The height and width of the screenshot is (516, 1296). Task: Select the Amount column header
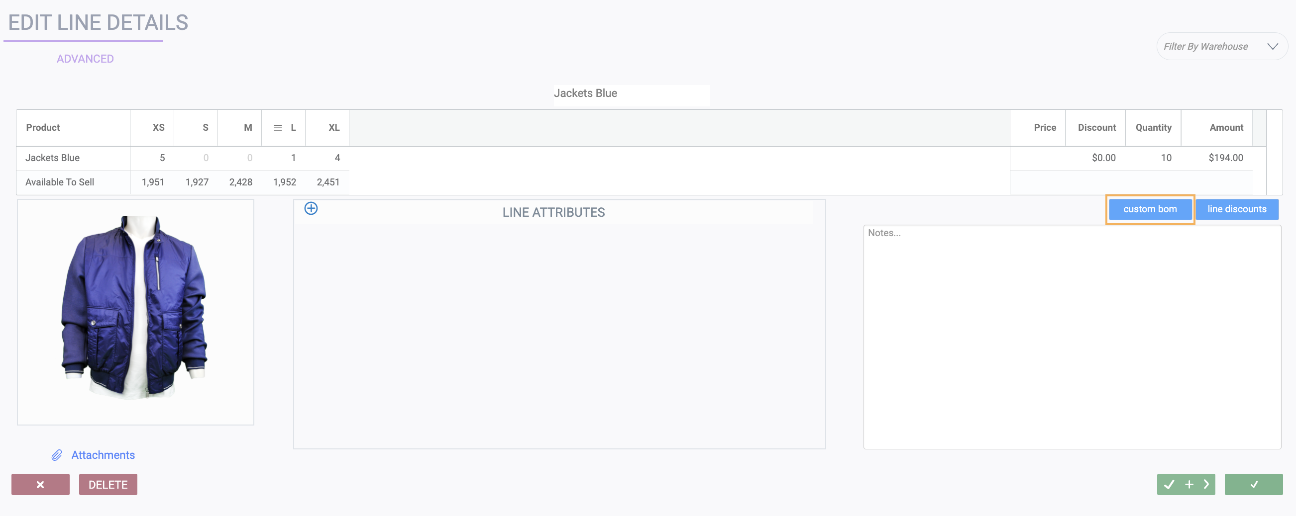coord(1216,128)
